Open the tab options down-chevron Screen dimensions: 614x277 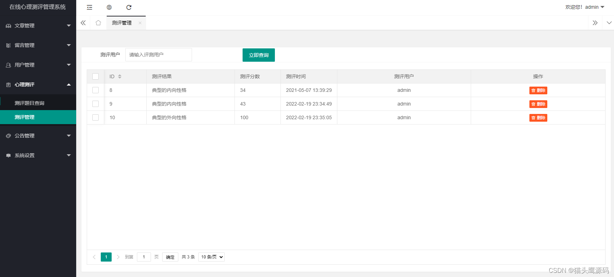coord(609,23)
